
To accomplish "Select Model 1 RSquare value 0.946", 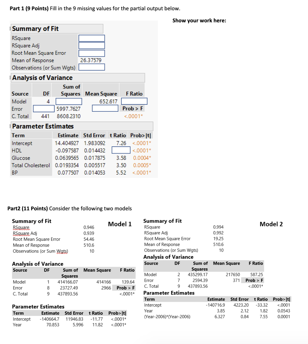I will click(89, 228).
